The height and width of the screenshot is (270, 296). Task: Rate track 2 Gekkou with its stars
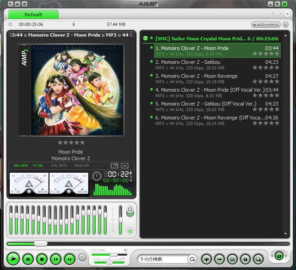tap(266, 68)
